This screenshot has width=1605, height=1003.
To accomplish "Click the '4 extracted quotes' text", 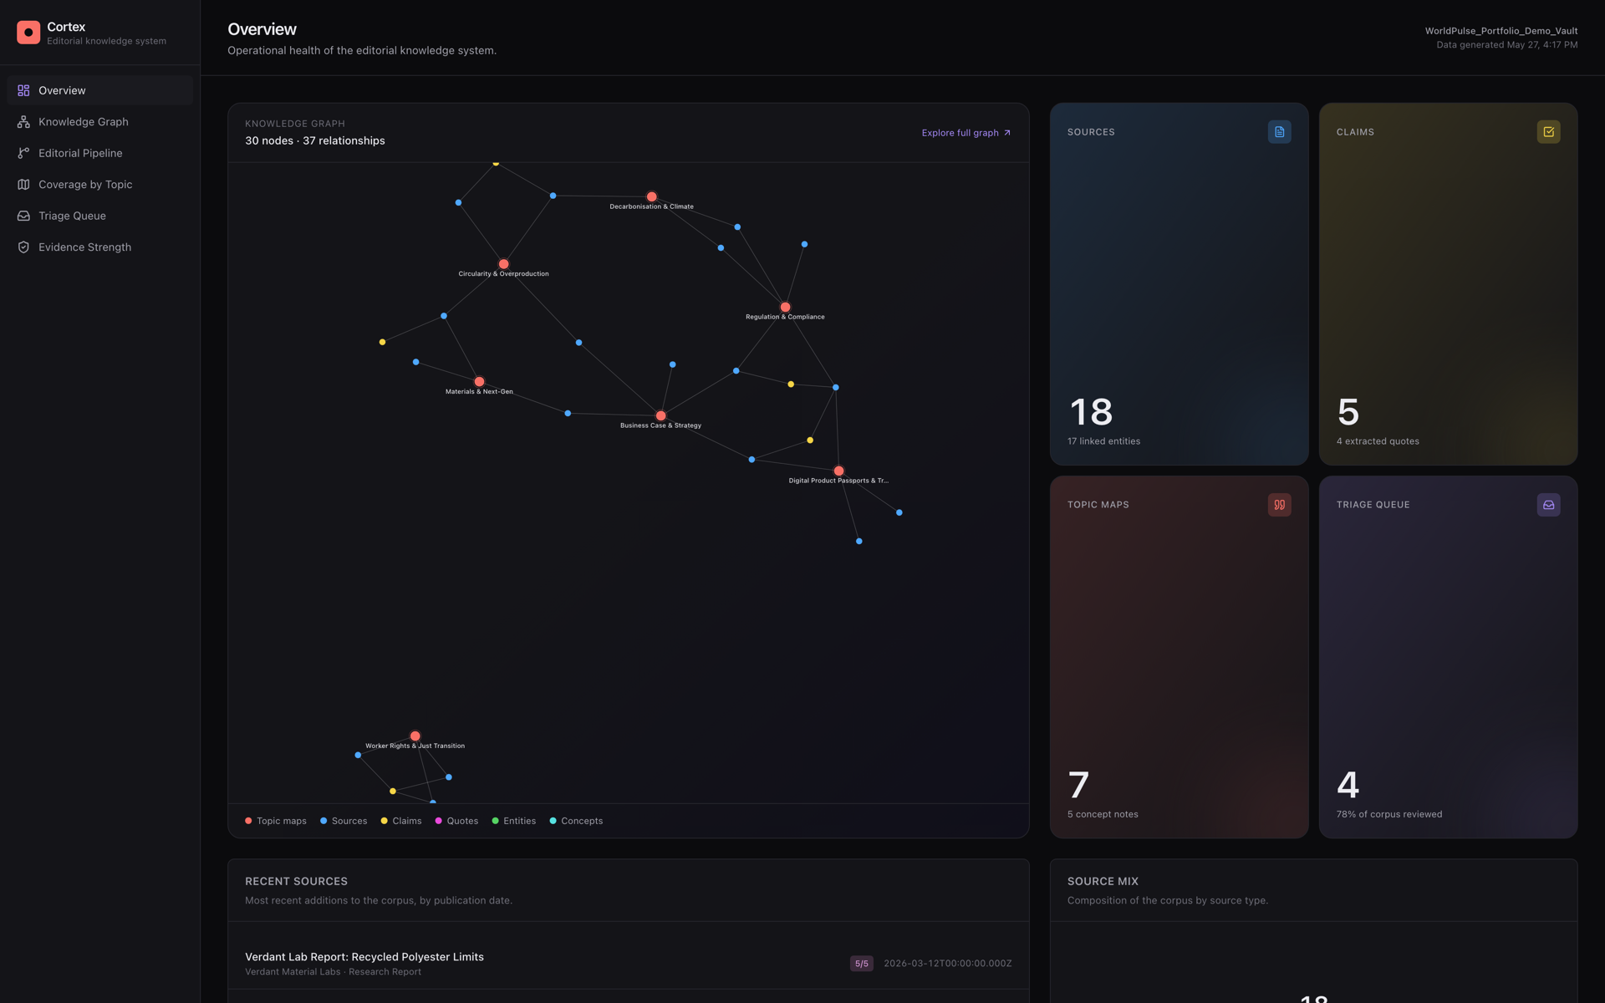I will coord(1378,441).
